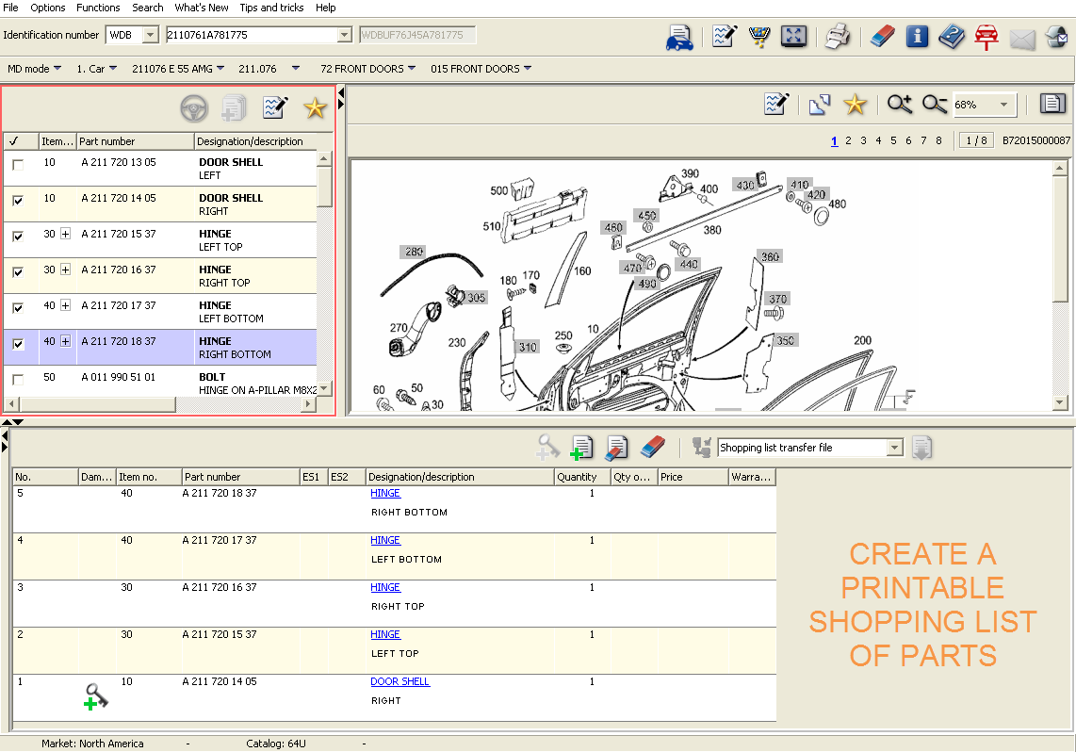Open the Functions menu
This screenshot has height=752, width=1076.
point(97,8)
